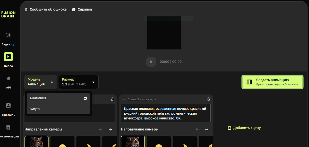Go to previous camera direction in first scene

101,129
